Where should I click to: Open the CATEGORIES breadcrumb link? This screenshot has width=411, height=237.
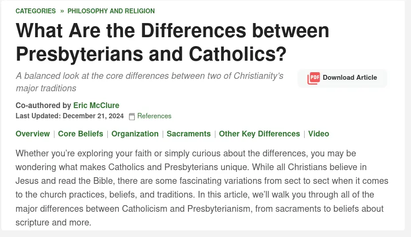[x=35, y=11]
